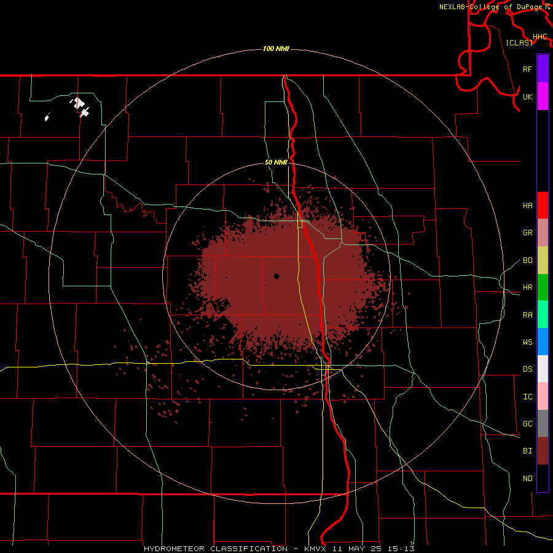Click the HA red legend color swatch
Image resolution: width=553 pixels, height=553 pixels.
(543, 205)
